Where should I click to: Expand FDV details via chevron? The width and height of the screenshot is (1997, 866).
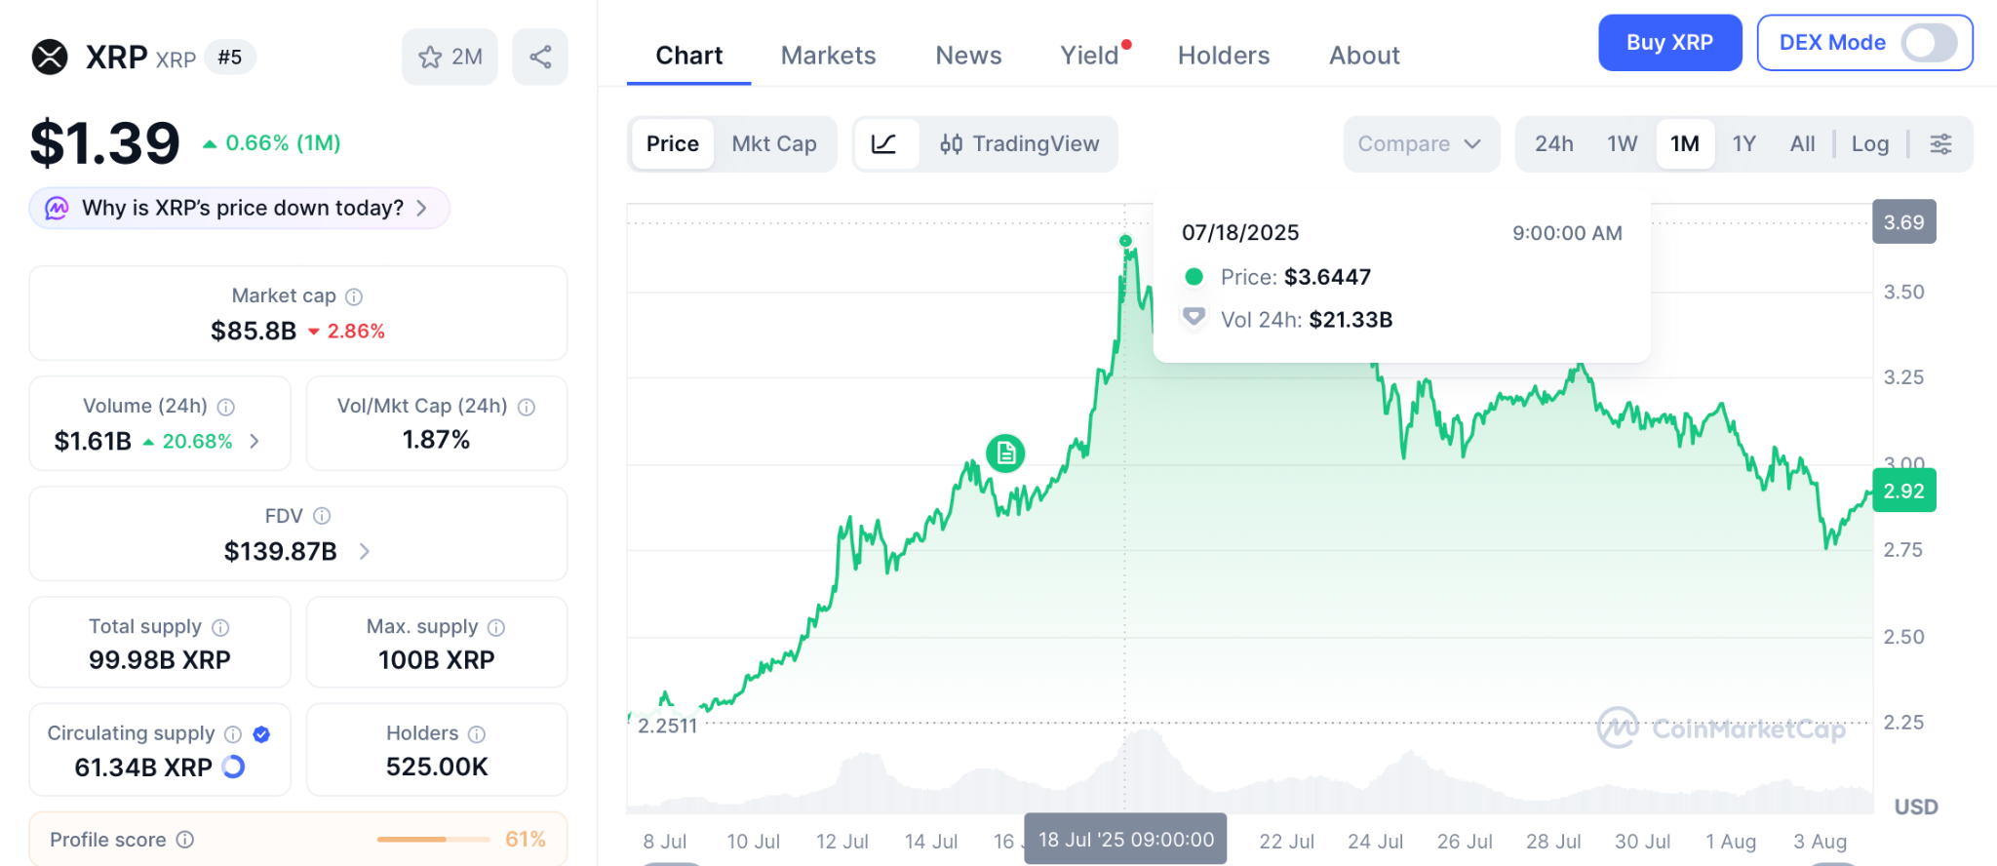point(364,551)
